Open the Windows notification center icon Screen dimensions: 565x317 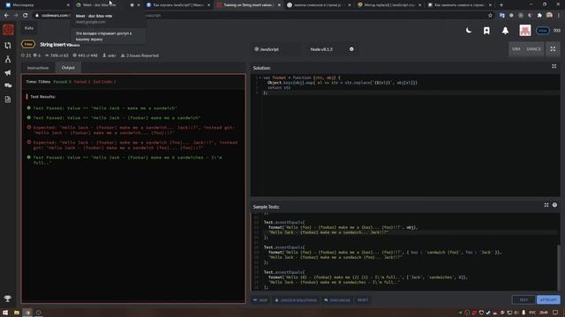[x=555, y=313]
